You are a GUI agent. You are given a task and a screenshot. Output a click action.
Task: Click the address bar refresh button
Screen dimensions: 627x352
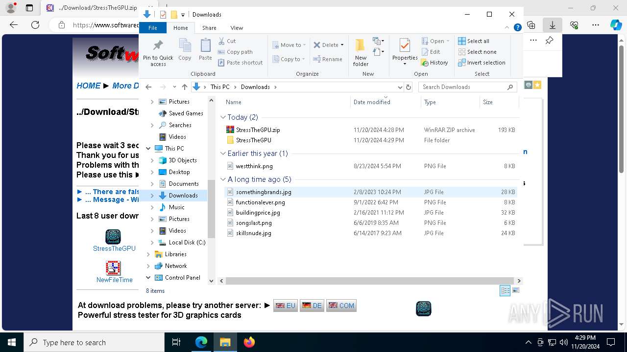click(x=409, y=87)
